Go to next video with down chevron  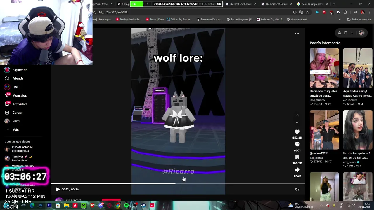coord(297,123)
